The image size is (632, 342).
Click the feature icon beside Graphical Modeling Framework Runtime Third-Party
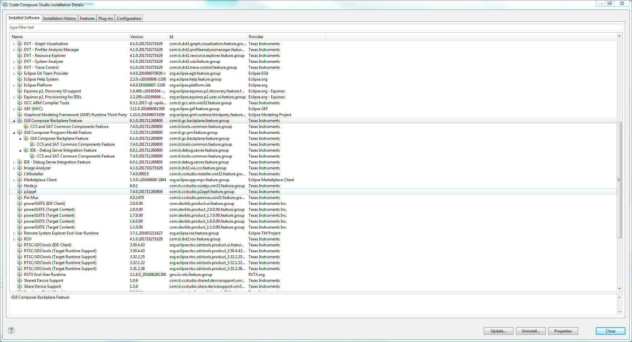coord(20,115)
